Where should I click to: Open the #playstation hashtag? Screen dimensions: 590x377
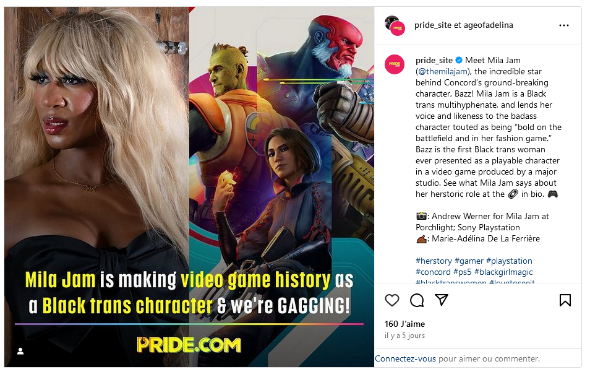(509, 261)
